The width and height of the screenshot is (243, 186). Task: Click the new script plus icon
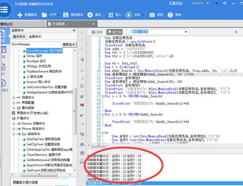click(20, 15)
